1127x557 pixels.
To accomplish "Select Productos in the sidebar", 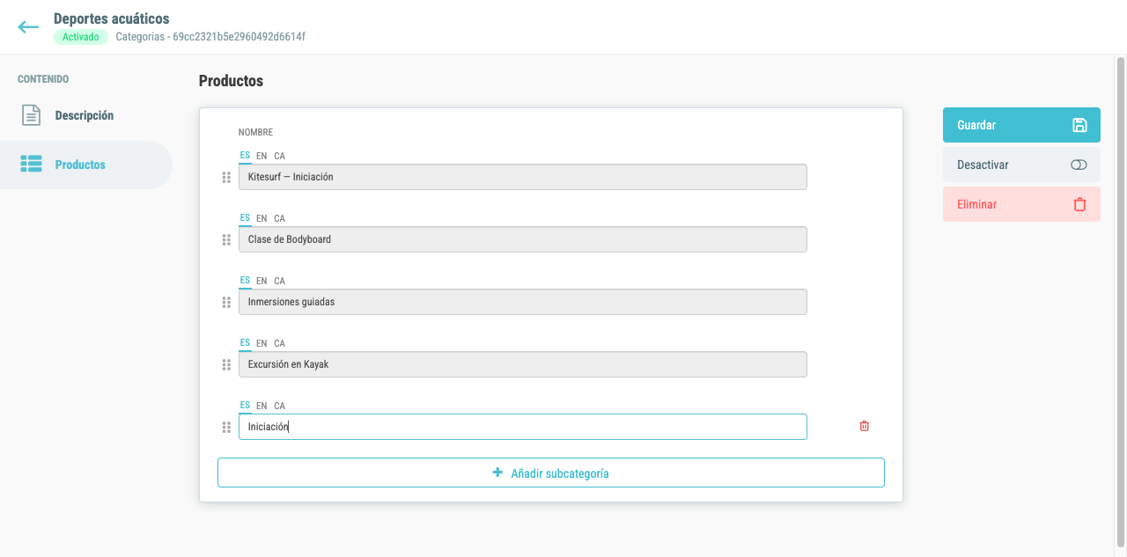I will click(86, 165).
